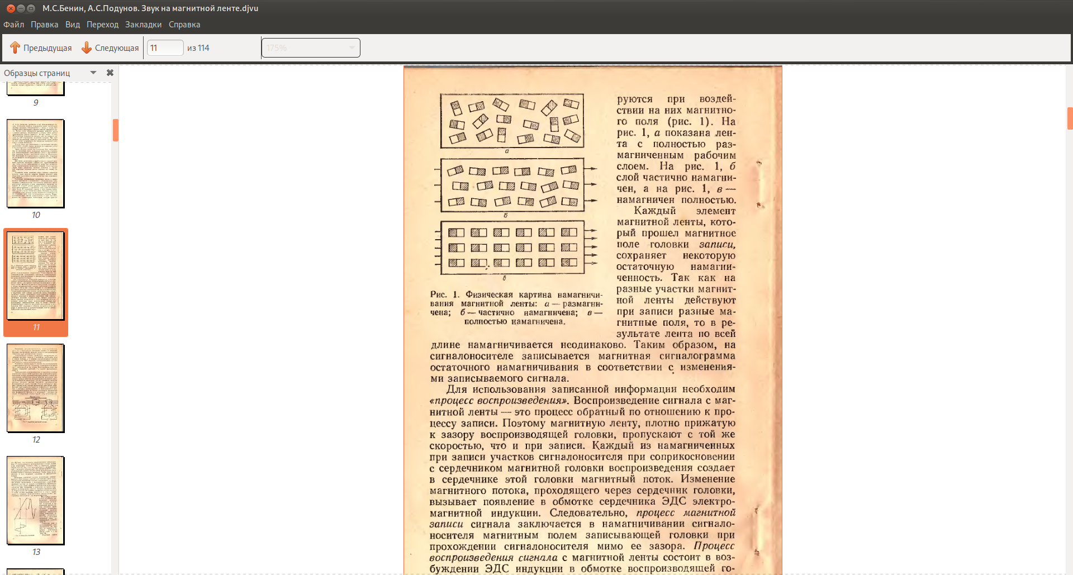Select the page 10 thumbnail
This screenshot has height=575, width=1073.
tap(36, 163)
